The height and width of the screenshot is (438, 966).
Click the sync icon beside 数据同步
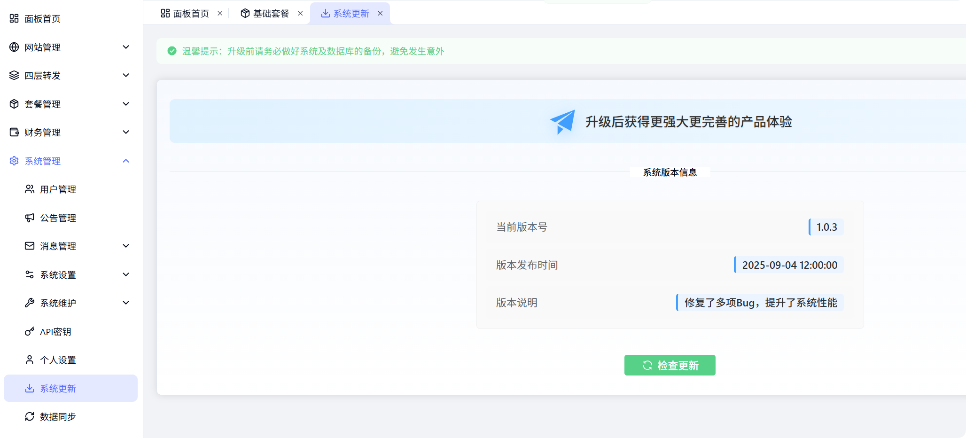(x=30, y=416)
